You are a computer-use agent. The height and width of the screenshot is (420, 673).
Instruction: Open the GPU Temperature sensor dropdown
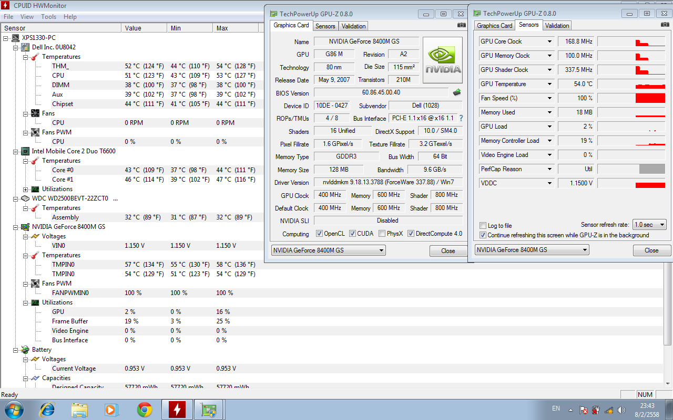[549, 84]
